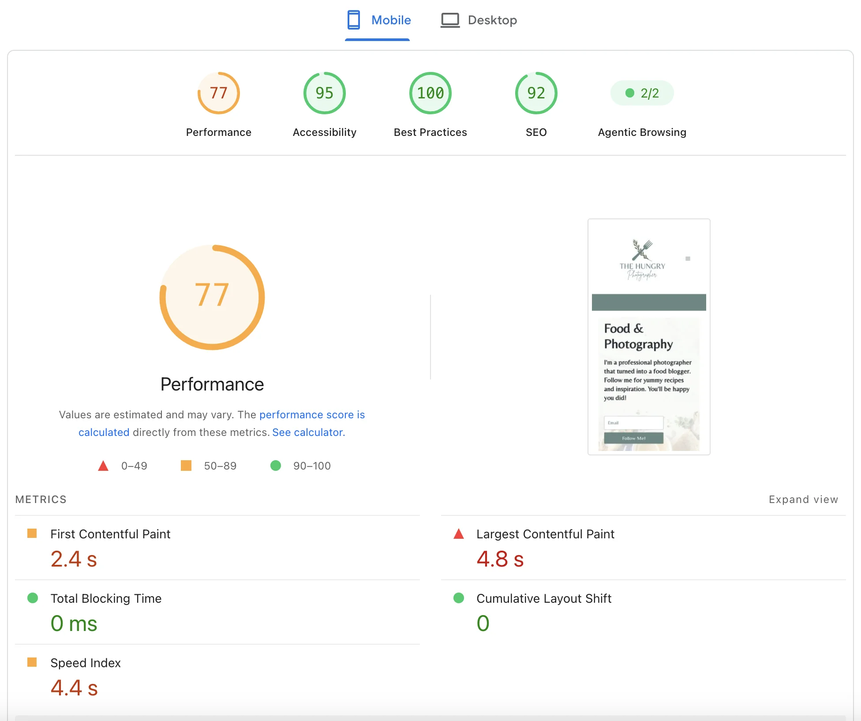Click the Total Blocking Time green circle icon
Viewport: 861px width, 721px height.
[33, 598]
